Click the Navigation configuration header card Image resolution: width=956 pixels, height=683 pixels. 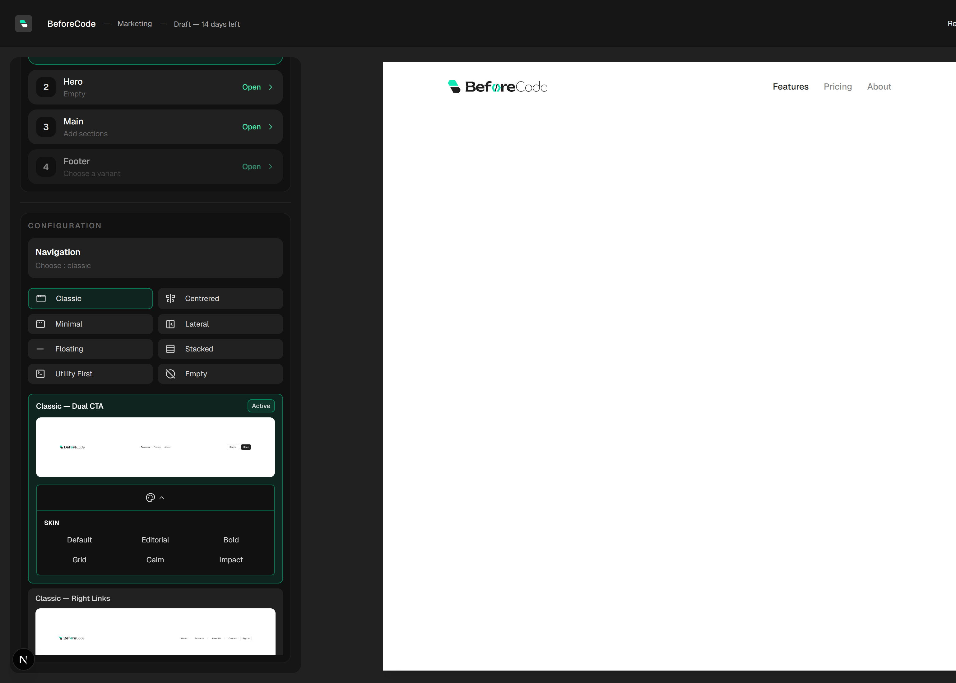[x=155, y=258]
